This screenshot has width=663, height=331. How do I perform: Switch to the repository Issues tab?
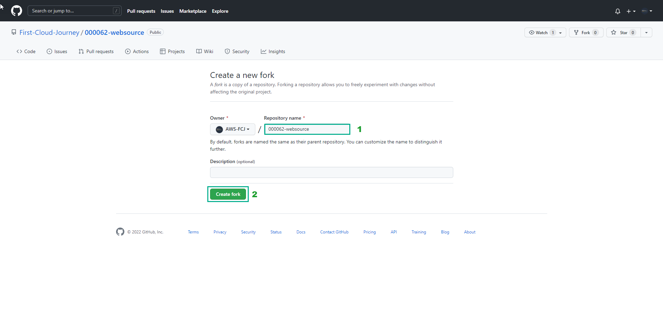57,51
